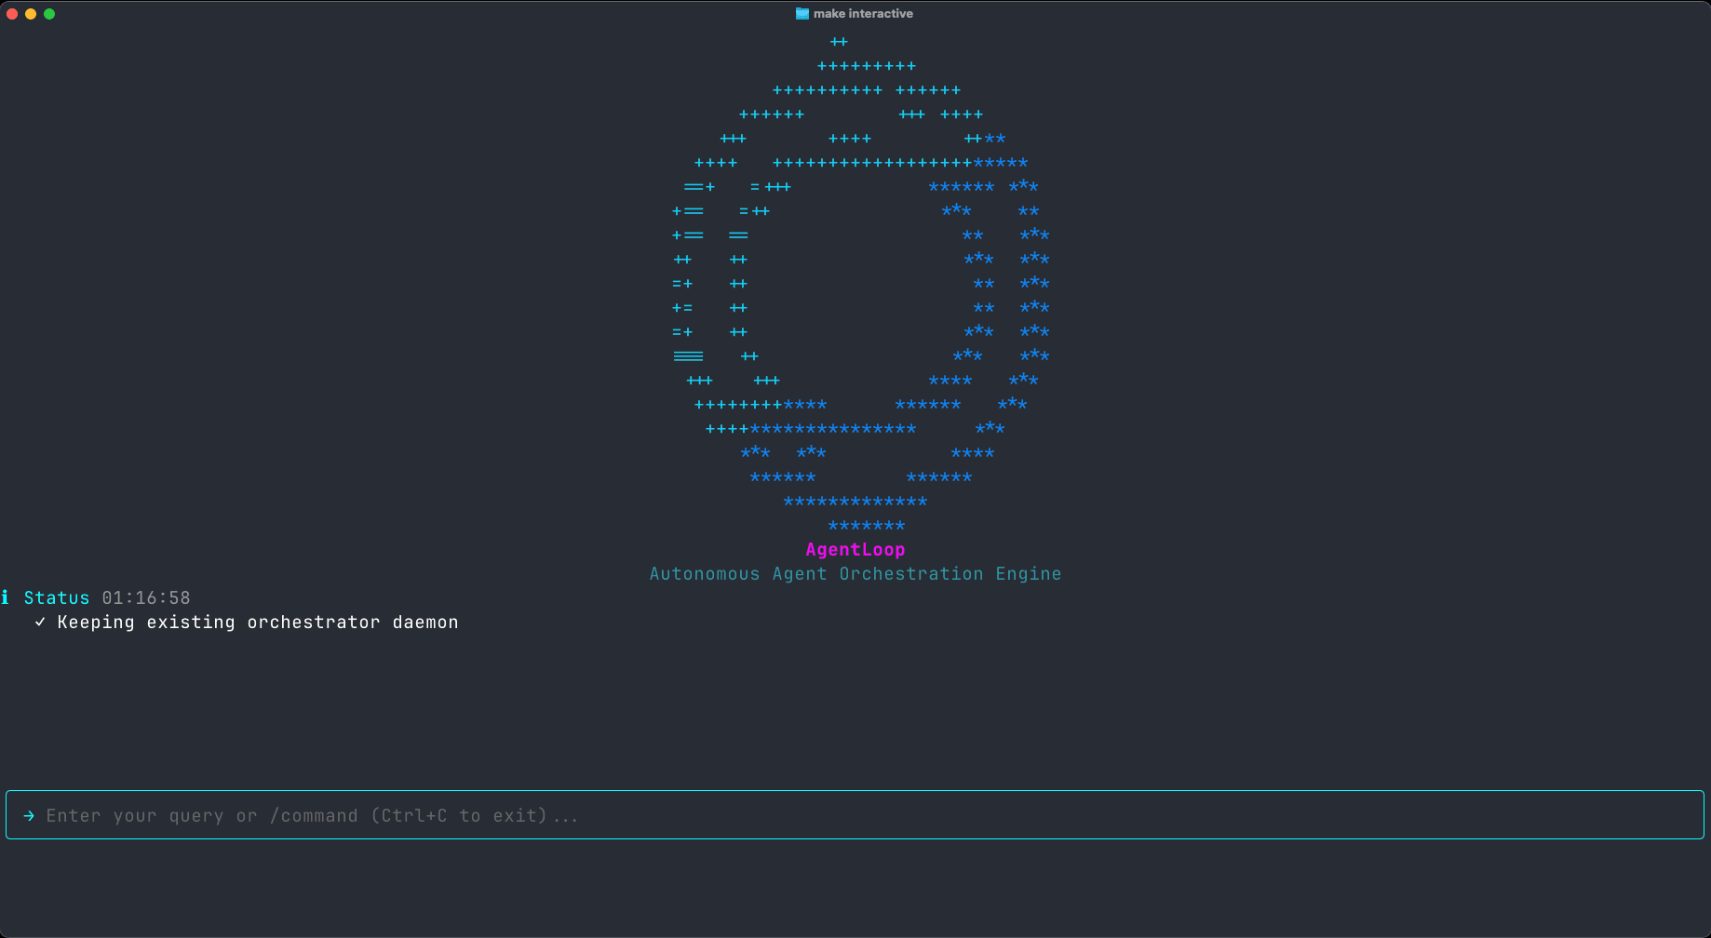Toggle the red close traffic light button

11,13
